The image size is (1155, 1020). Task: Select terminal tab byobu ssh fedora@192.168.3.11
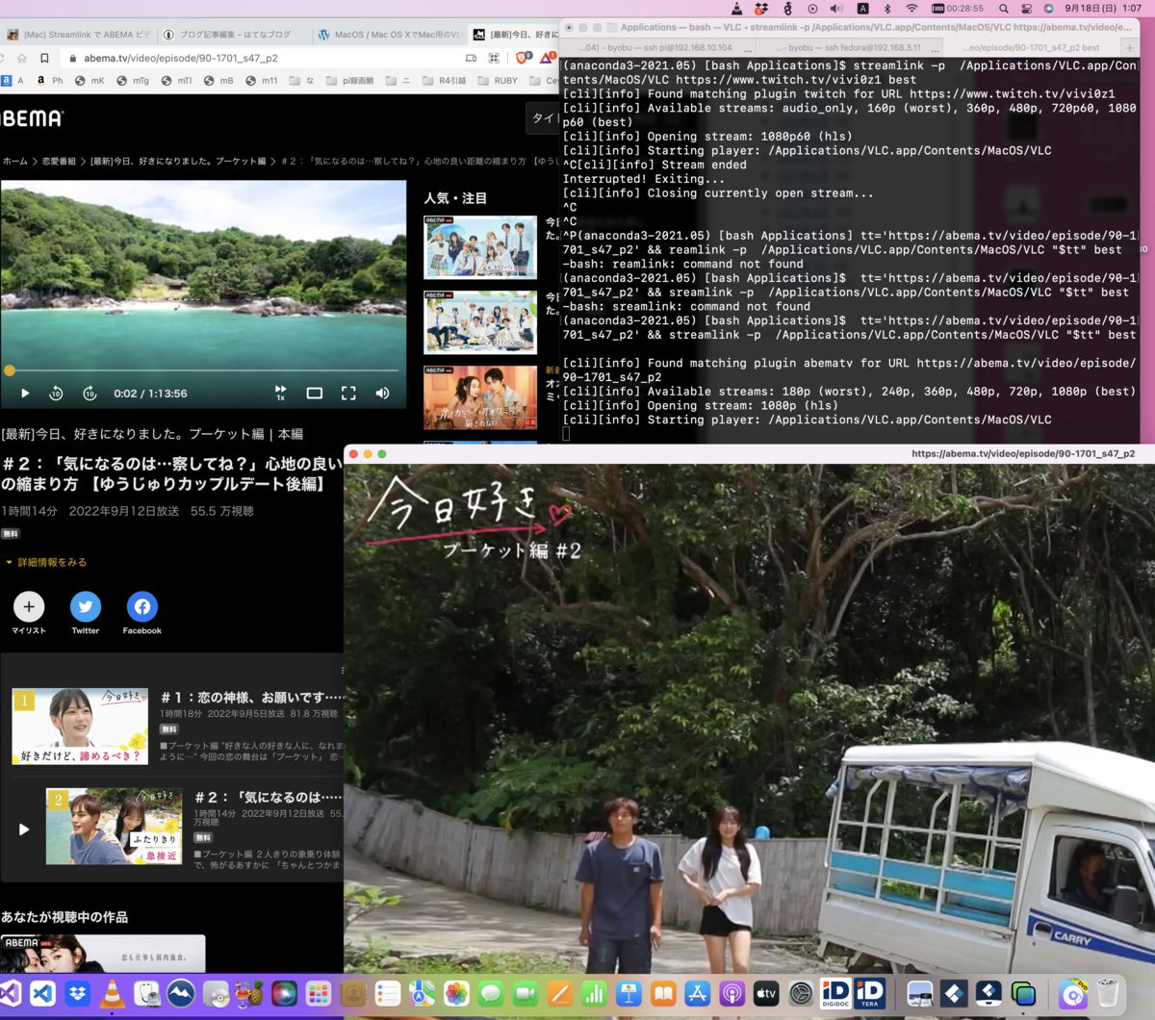point(850,47)
